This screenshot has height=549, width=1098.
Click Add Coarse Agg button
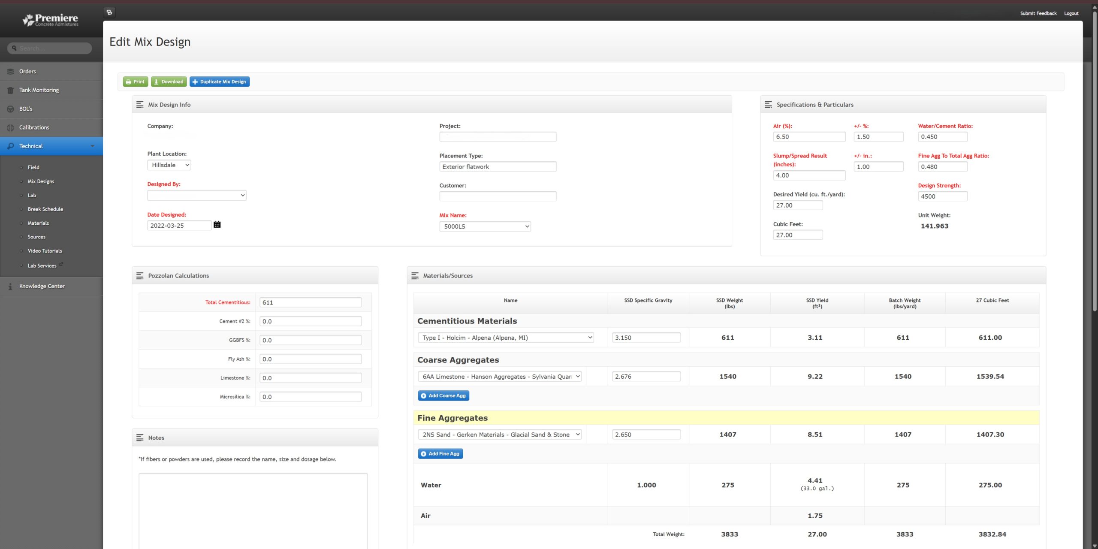coord(443,395)
